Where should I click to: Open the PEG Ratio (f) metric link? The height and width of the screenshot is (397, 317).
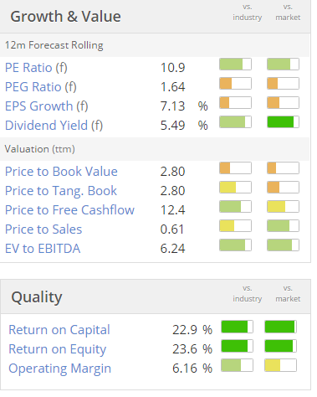(x=41, y=87)
